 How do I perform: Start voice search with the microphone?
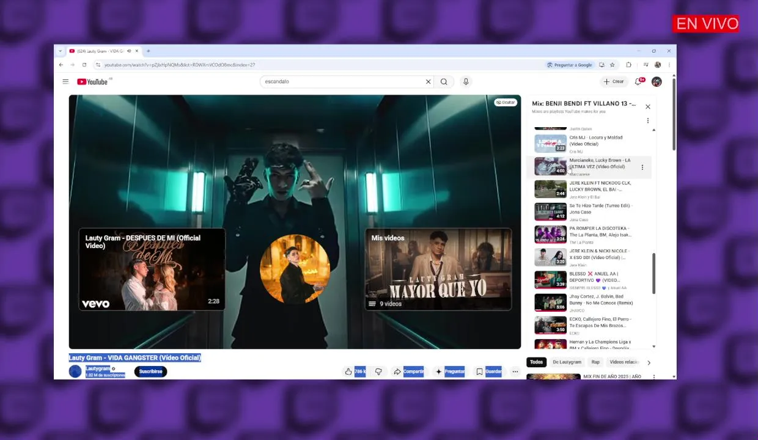466,81
